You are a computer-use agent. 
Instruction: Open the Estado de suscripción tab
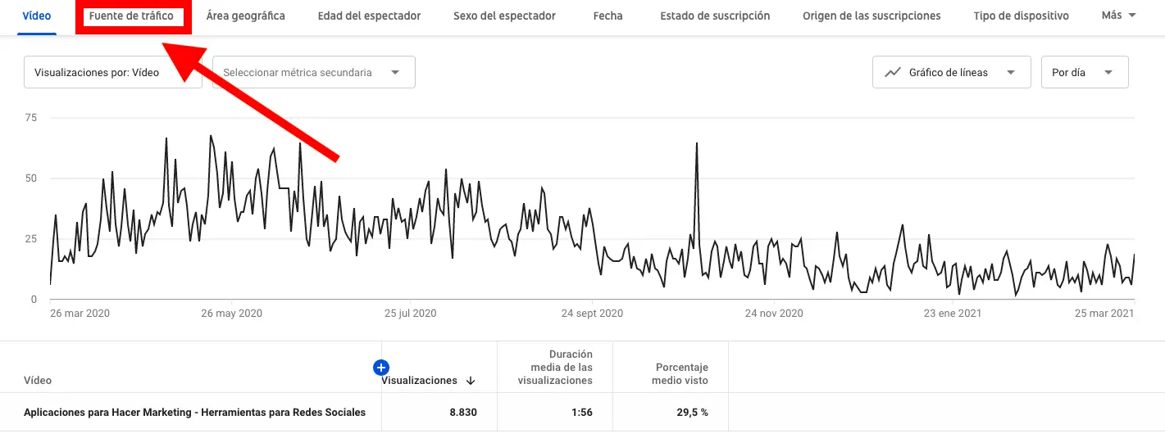click(715, 16)
